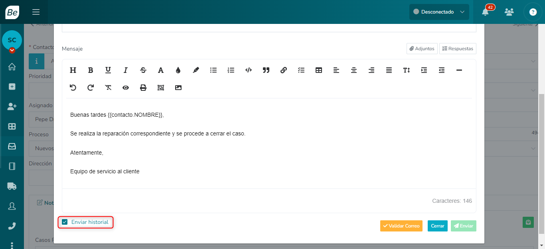Undo the last edit in the editor

[x=73, y=88]
